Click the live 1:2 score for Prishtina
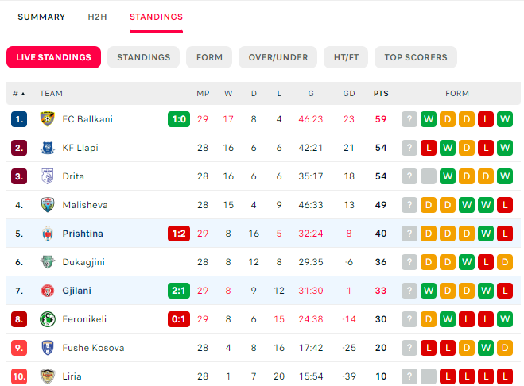The height and width of the screenshot is (386, 524). point(179,234)
